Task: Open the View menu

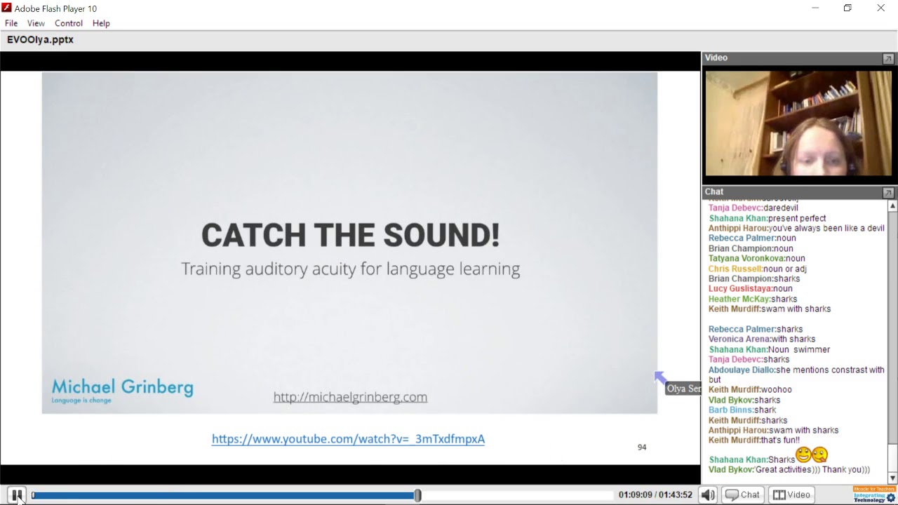Action: pos(36,23)
